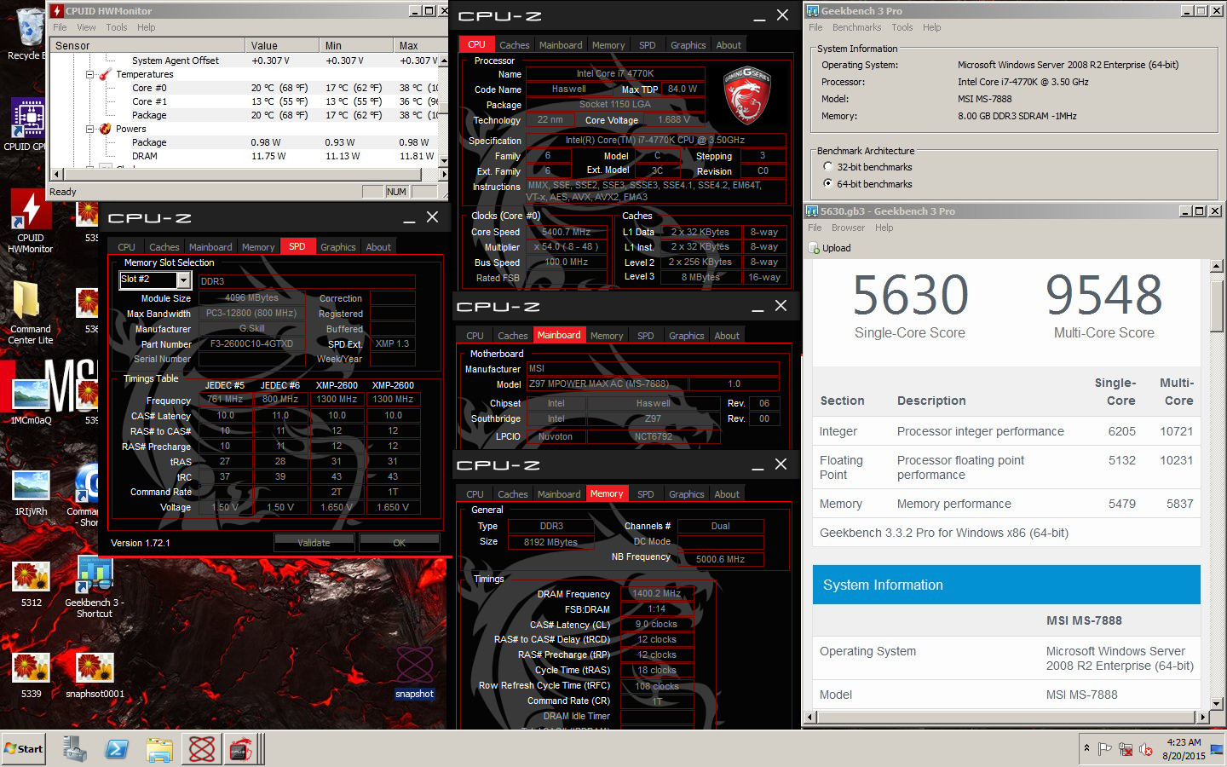Switch to SPD tab in Mainboard CPU-Z window
Image resolution: width=1227 pixels, height=767 pixels.
pos(646,336)
